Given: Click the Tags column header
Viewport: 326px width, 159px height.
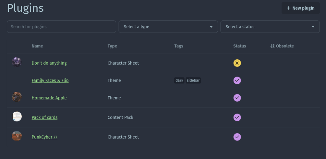Looking at the screenshot, I should pyautogui.click(x=178, y=46).
